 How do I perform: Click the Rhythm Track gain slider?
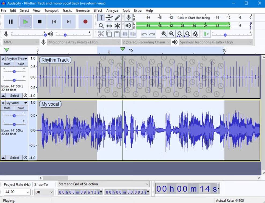(14, 72)
